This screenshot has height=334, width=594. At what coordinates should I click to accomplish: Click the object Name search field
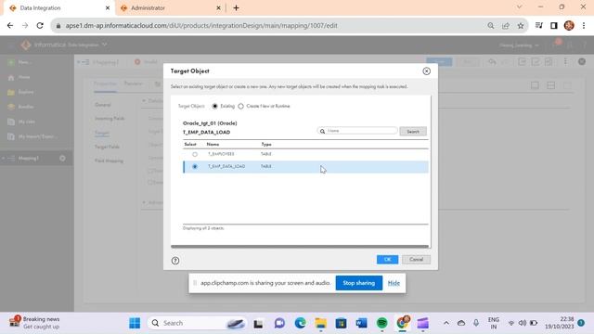[357, 131]
